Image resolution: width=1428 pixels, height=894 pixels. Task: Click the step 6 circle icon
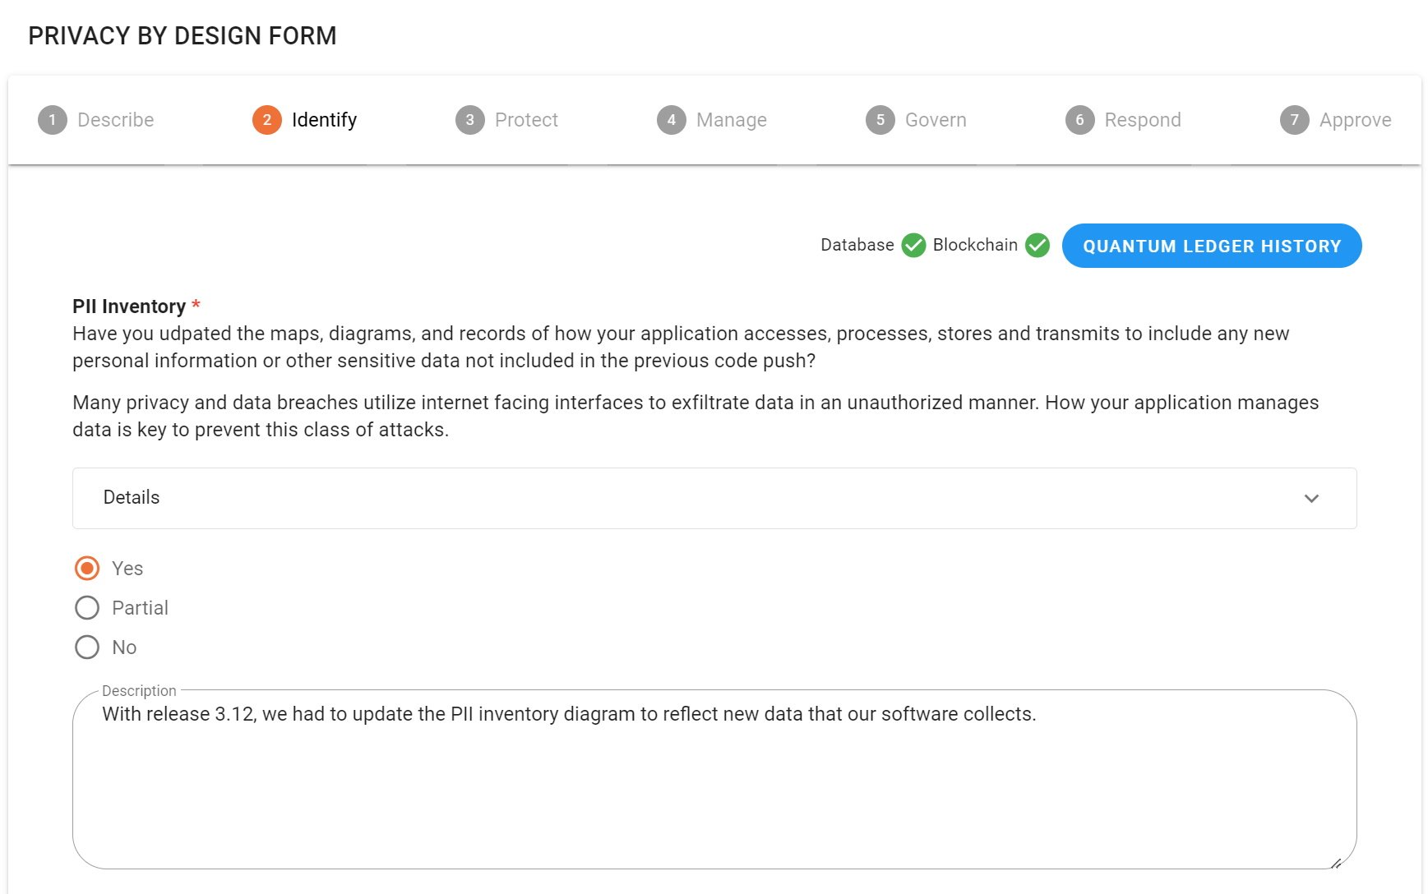click(x=1080, y=120)
